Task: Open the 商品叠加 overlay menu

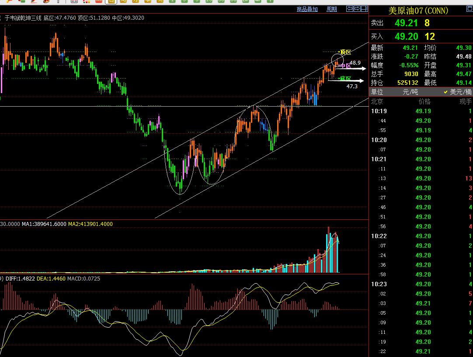Action: (x=307, y=9)
